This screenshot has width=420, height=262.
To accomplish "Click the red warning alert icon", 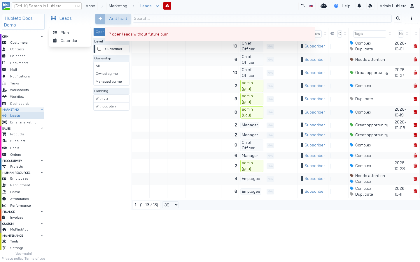I will coord(167,6).
